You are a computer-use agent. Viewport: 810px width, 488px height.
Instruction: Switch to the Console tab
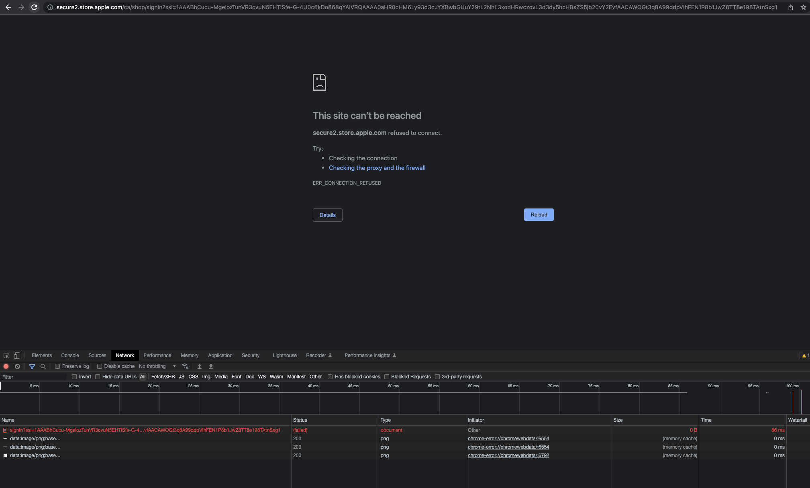click(70, 355)
